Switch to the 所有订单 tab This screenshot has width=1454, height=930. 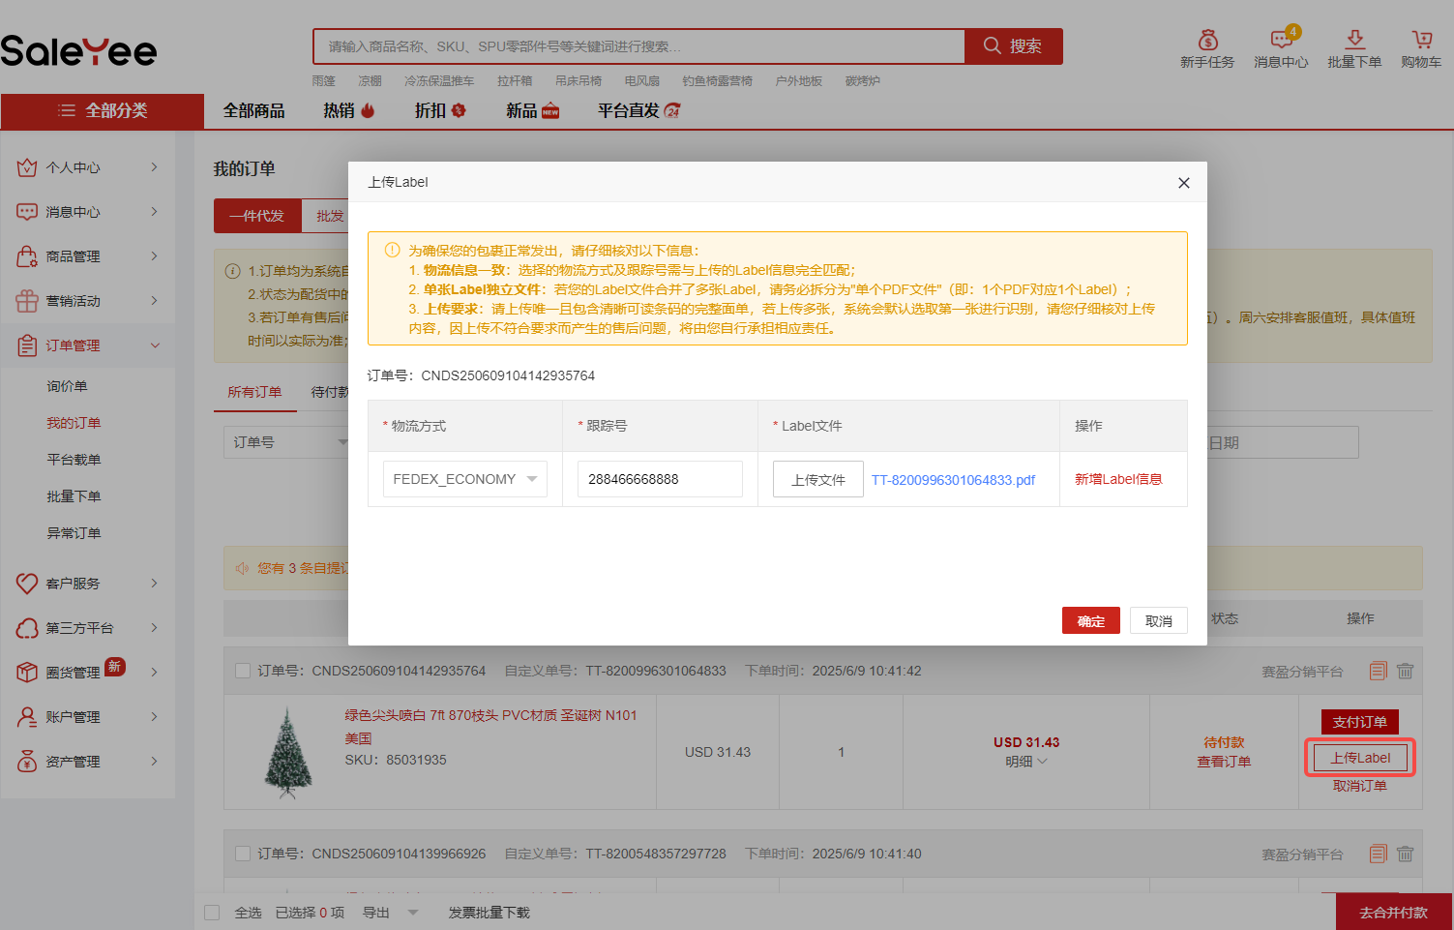pyautogui.click(x=254, y=392)
